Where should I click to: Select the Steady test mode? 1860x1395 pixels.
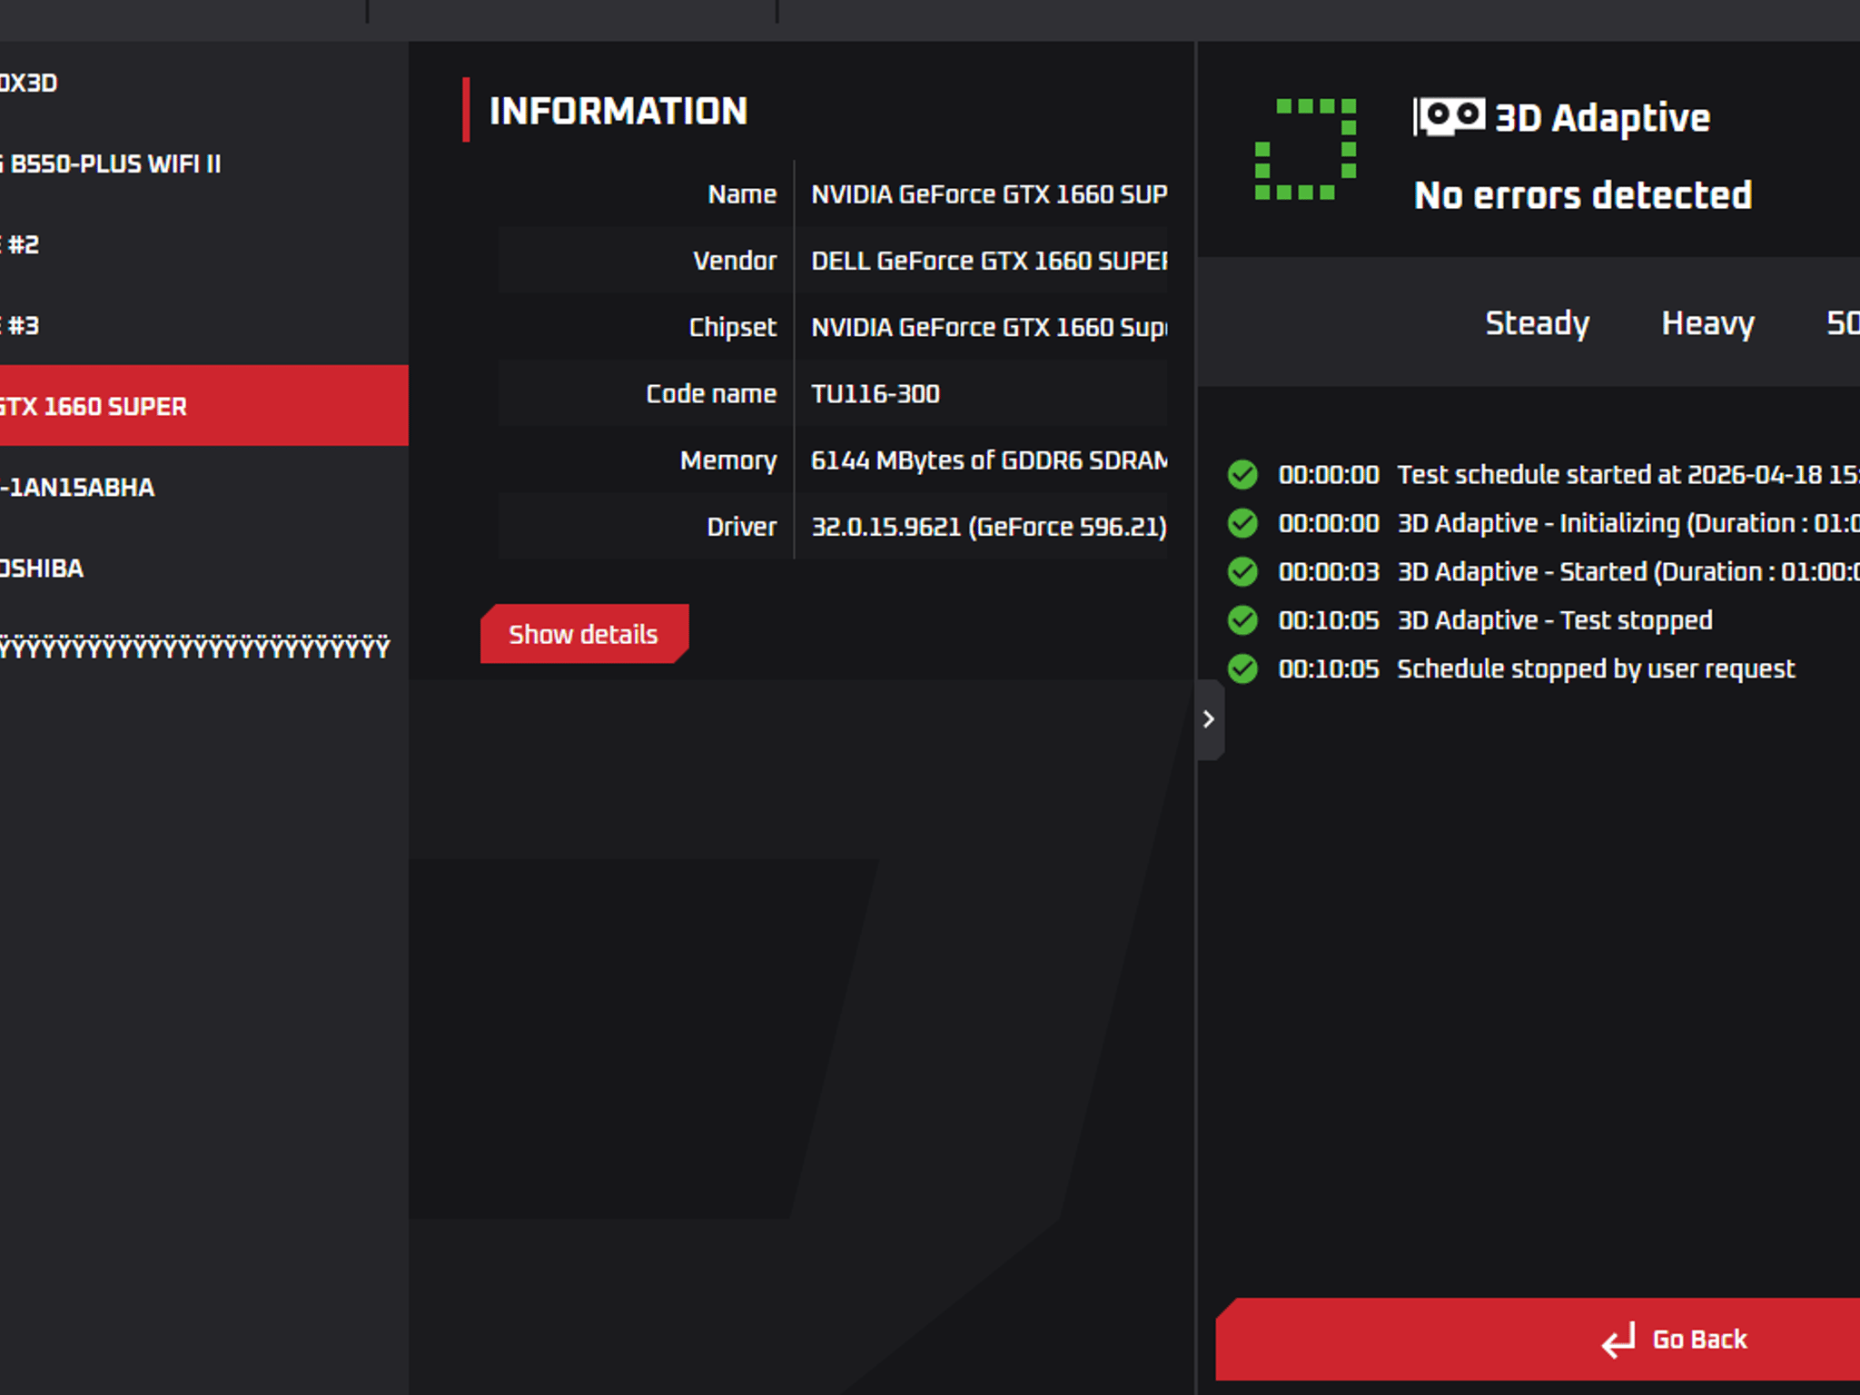(x=1537, y=323)
